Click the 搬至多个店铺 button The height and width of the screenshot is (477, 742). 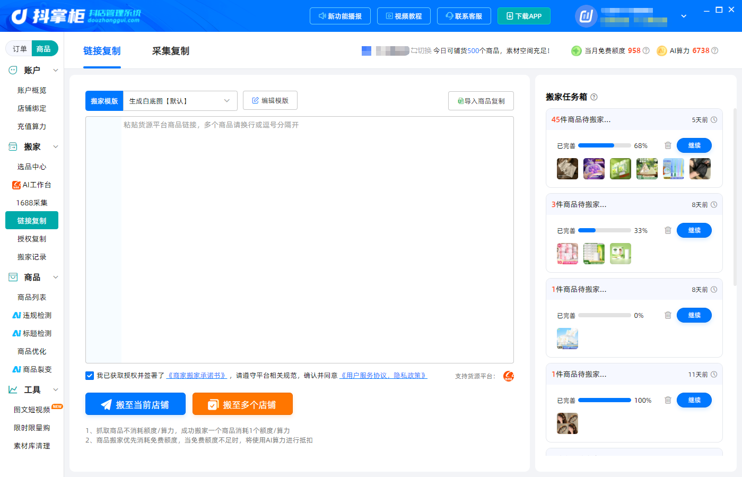click(x=242, y=404)
